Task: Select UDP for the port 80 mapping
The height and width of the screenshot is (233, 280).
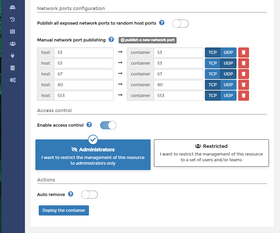Action: [x=228, y=85]
